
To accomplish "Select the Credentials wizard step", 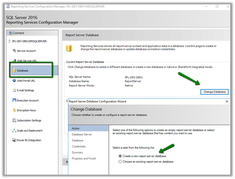I will click(78, 146).
